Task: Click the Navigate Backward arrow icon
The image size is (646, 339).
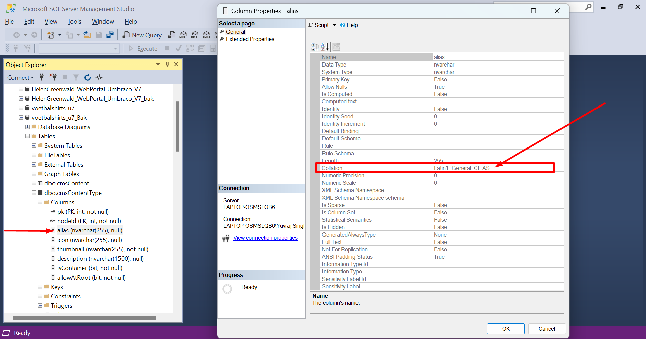Action: click(16, 35)
